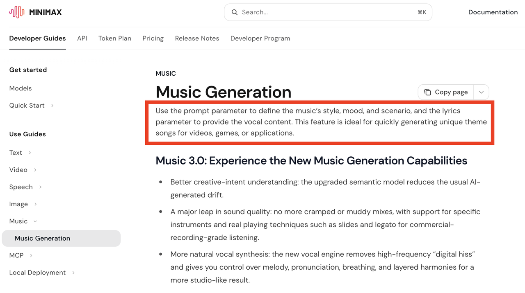525x293 pixels.
Task: Open the Token Plan tab
Action: pos(115,38)
